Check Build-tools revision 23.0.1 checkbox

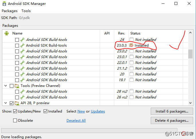17,57
